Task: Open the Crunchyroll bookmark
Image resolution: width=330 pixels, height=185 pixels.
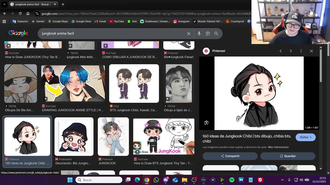Action: pyautogui.click(x=235, y=21)
